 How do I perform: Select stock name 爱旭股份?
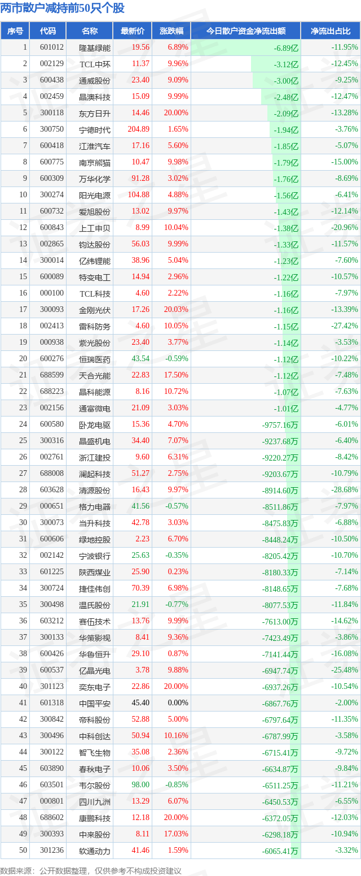pos(95,212)
